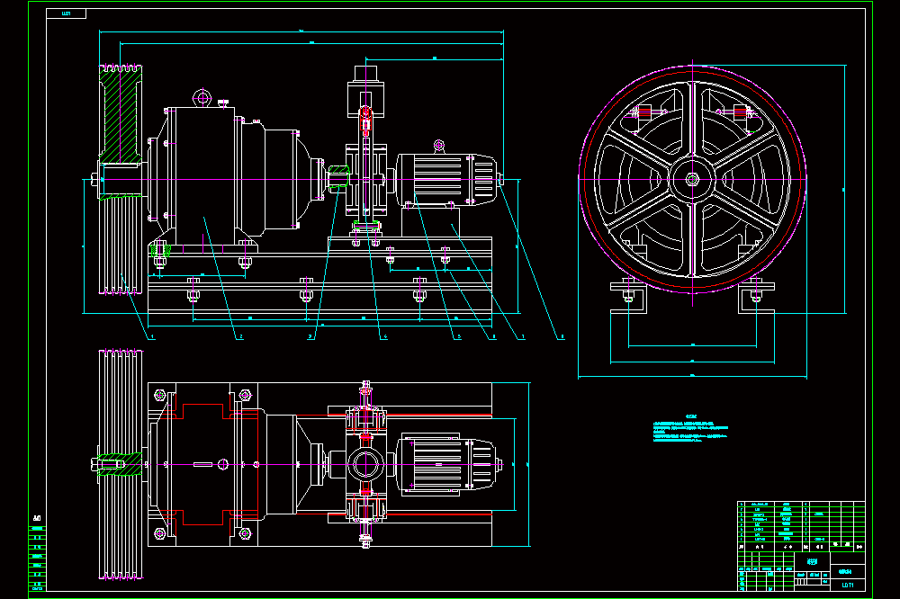
Task: Select the rotated drawing-number box in the top-left corner
Action: click(66, 13)
